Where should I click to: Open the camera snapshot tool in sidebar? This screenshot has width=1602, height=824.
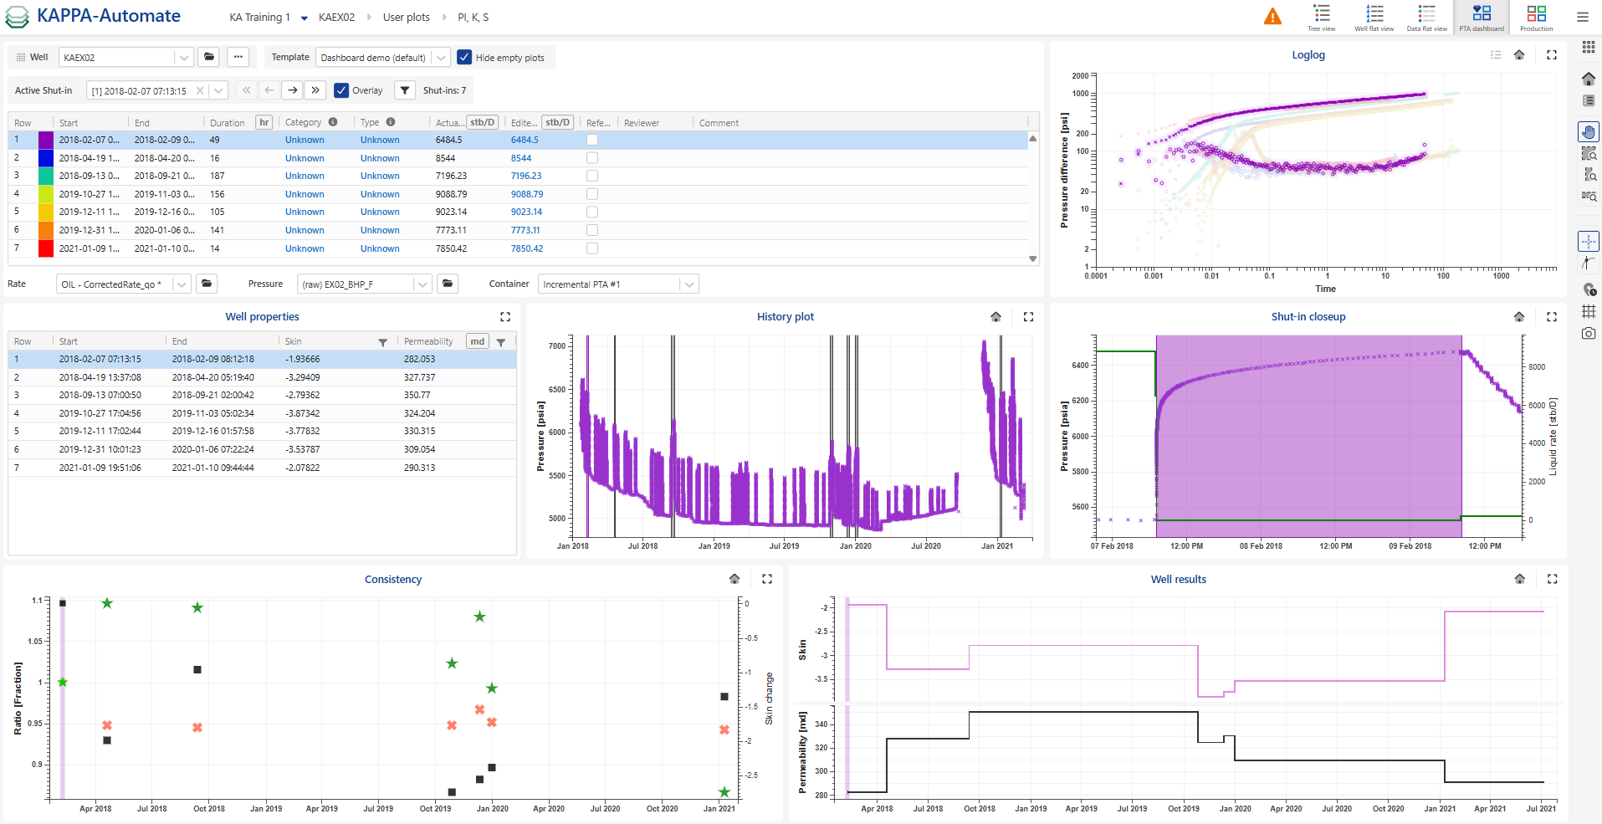tap(1589, 332)
